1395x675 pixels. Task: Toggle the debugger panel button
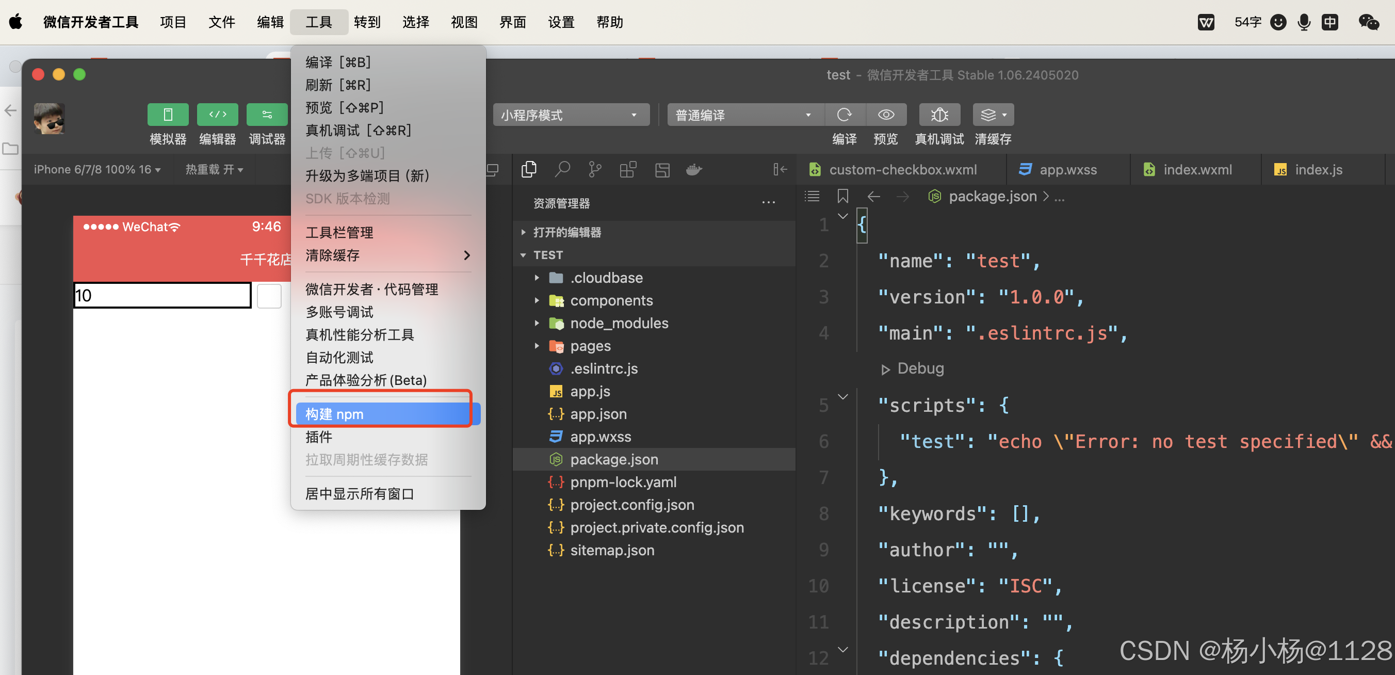266,114
